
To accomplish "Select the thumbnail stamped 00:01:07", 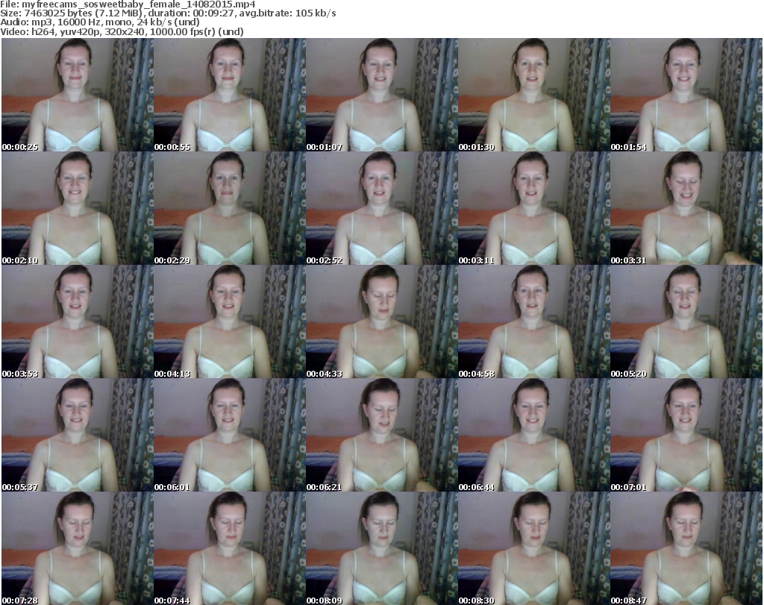I will click(x=382, y=95).
